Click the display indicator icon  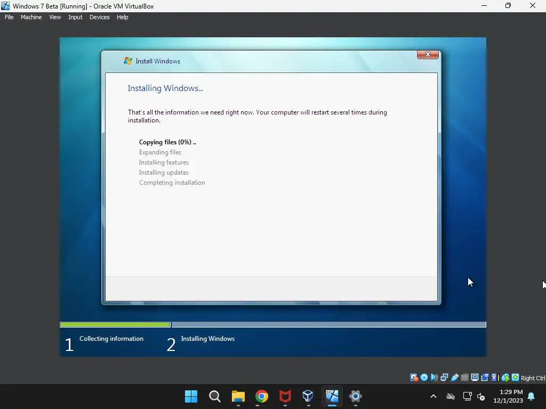click(475, 378)
